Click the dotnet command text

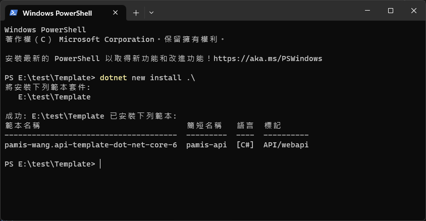coord(113,78)
